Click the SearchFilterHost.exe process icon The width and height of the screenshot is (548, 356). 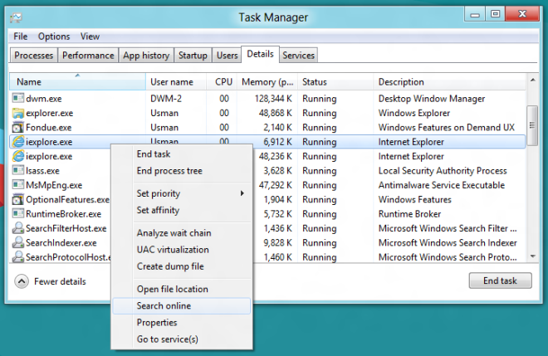click(x=17, y=227)
